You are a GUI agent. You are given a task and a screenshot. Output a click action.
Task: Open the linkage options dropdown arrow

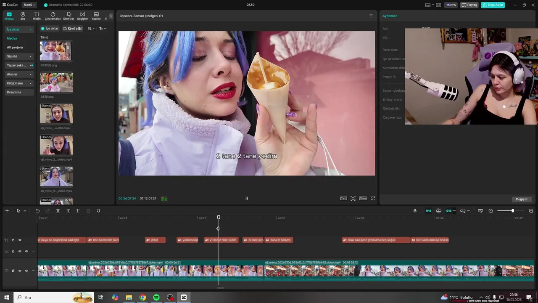point(454,211)
